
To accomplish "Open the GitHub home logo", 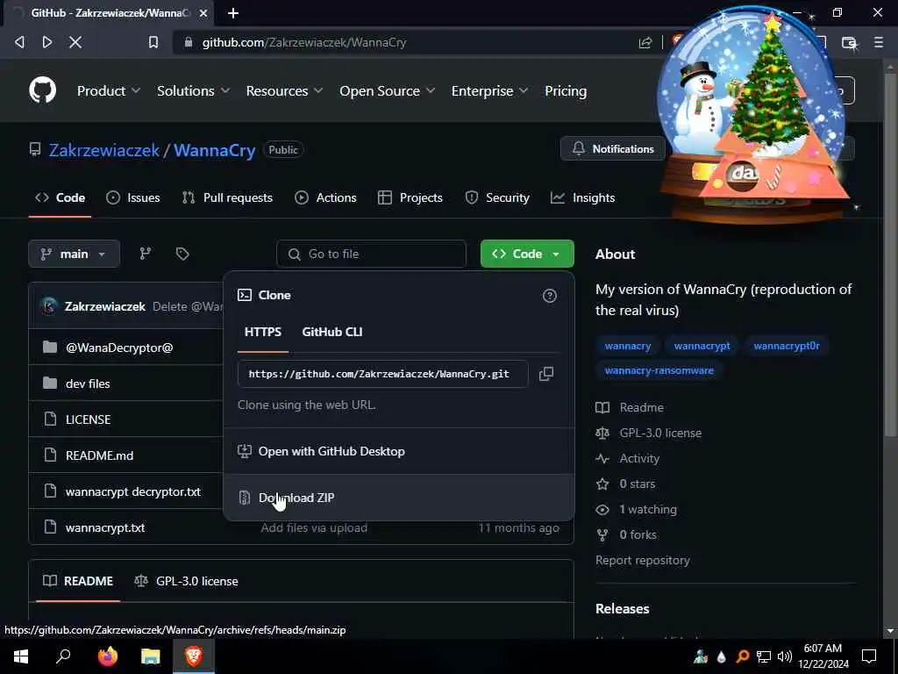I will point(43,90).
